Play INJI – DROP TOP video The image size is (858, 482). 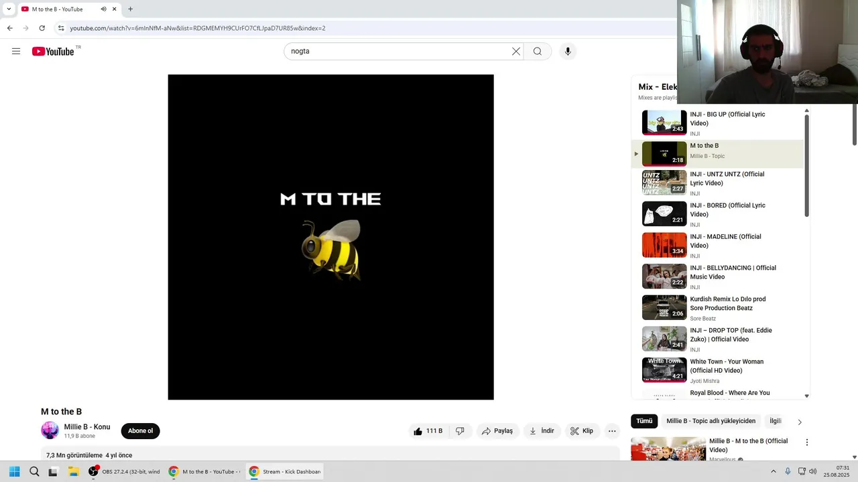(x=717, y=339)
